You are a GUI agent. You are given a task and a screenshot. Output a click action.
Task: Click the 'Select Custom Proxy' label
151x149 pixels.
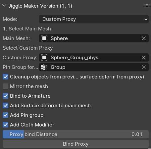[28, 48]
